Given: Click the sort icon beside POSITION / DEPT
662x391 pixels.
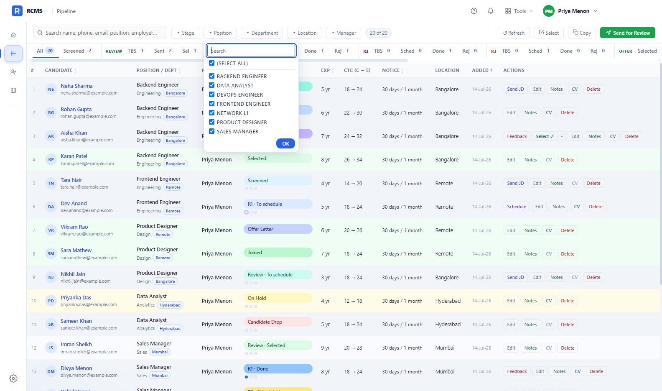Looking at the screenshot, I should tap(179, 71).
